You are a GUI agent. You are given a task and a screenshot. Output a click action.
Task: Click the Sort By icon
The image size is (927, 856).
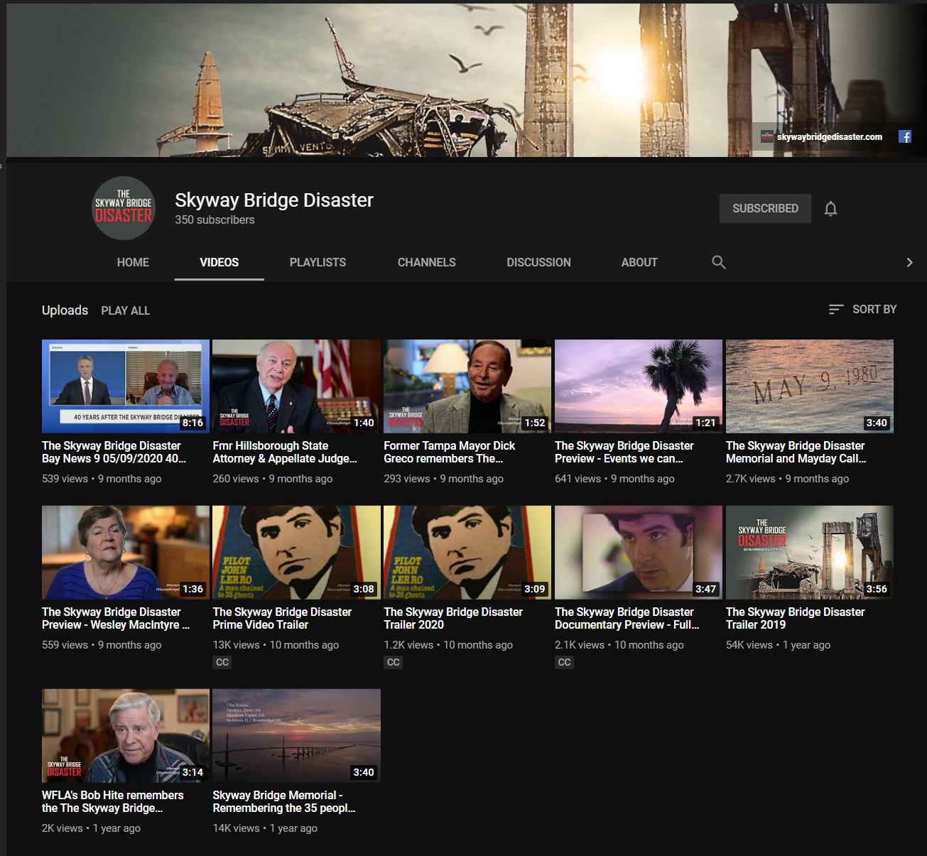pos(836,310)
